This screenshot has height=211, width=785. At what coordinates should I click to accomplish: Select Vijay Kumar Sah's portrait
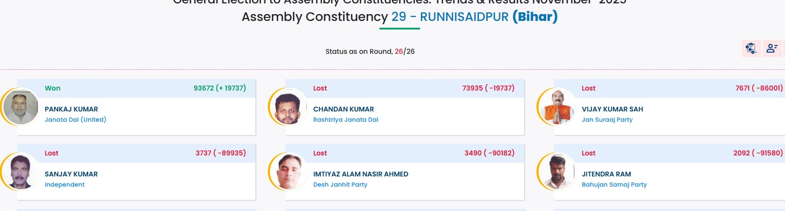click(x=557, y=107)
